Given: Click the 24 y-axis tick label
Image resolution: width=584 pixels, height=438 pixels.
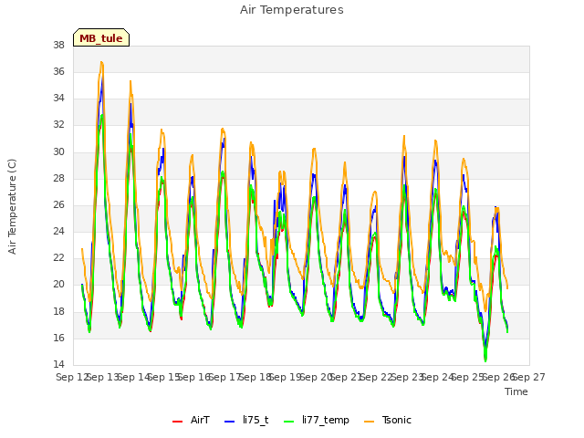Looking at the screenshot, I should pyautogui.click(x=58, y=231).
